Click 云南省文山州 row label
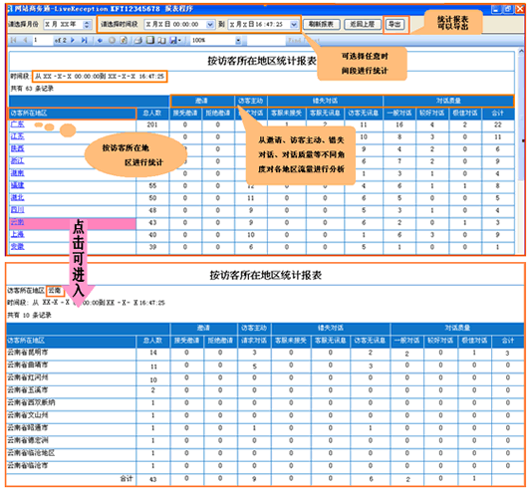 click(x=28, y=415)
